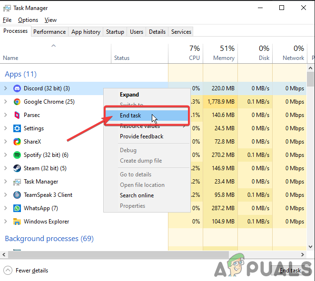Image resolution: width=315 pixels, height=281 pixels.
Task: Expand the Google Chrome process group
Action: point(6,102)
